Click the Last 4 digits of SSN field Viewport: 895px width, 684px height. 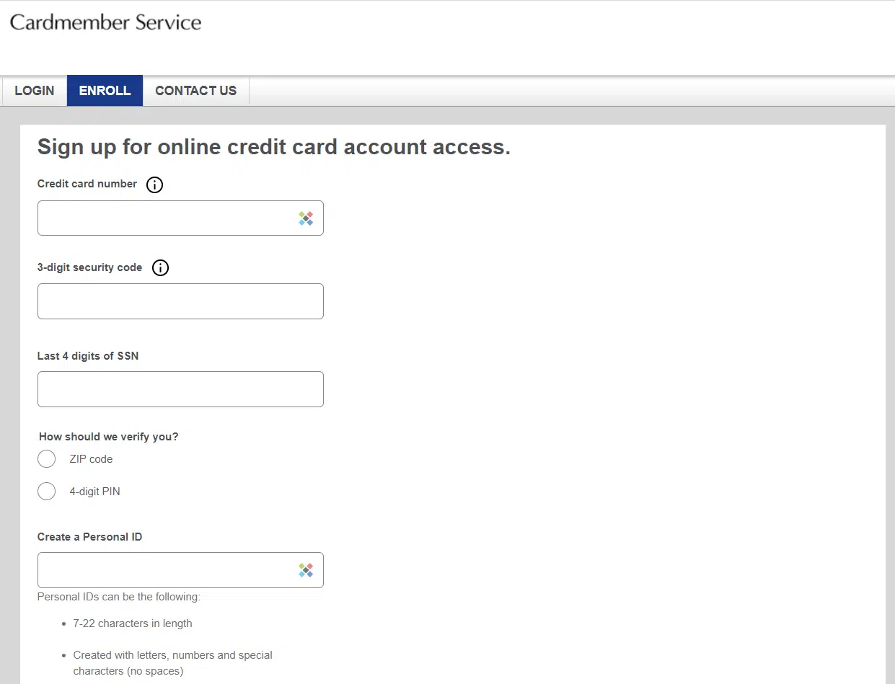(x=180, y=389)
